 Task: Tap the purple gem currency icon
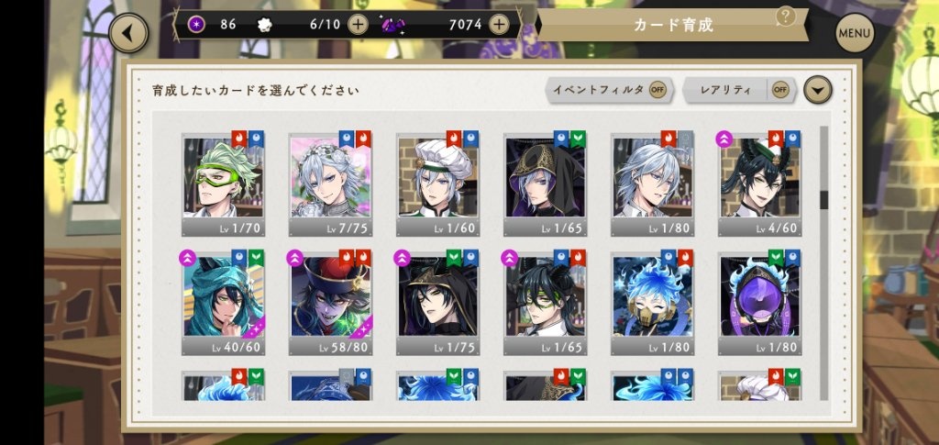[392, 25]
